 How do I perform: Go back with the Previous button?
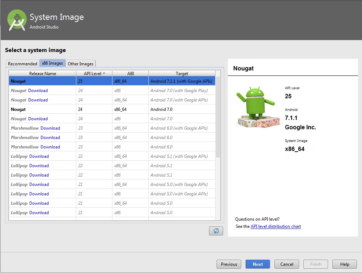coord(229,264)
